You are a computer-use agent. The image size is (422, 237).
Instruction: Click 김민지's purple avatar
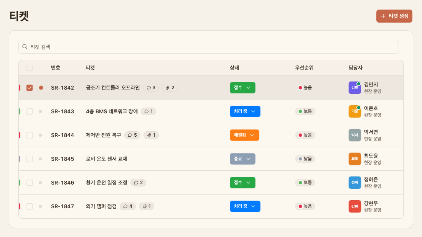pos(355,88)
